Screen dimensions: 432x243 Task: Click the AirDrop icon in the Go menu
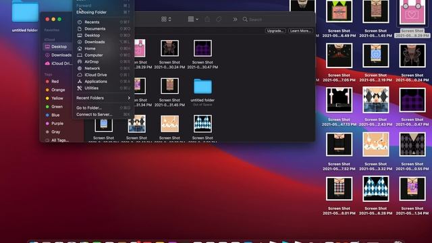[80, 61]
